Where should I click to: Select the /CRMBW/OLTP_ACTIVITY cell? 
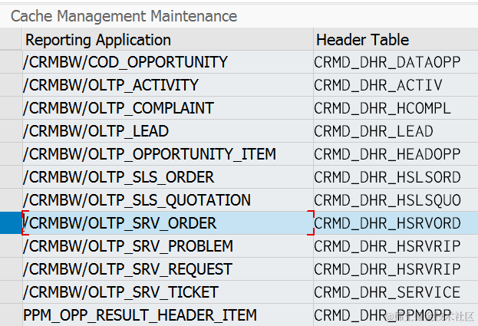pos(168,85)
